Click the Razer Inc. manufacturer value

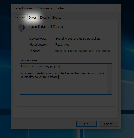(62, 45)
